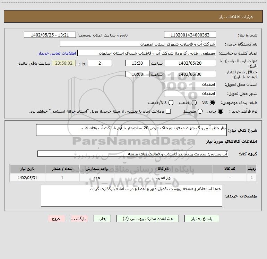Select the کالا radio button
267x259 pixels.
click(212, 103)
